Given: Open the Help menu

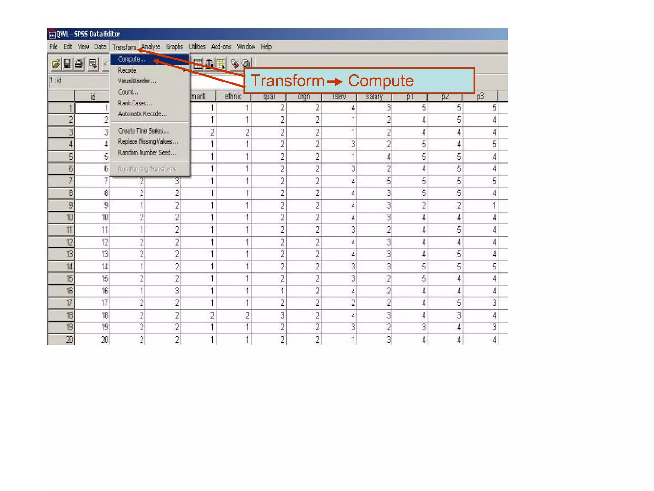Looking at the screenshot, I should click(x=266, y=46).
